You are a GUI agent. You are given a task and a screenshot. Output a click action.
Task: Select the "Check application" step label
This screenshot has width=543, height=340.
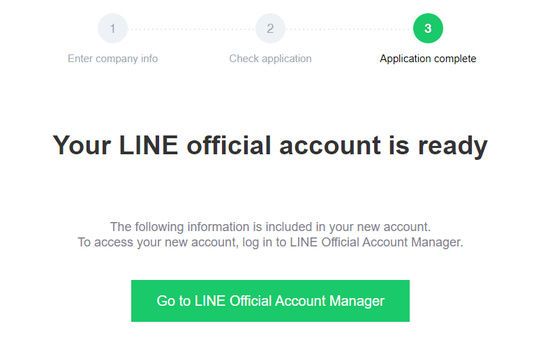click(x=270, y=59)
